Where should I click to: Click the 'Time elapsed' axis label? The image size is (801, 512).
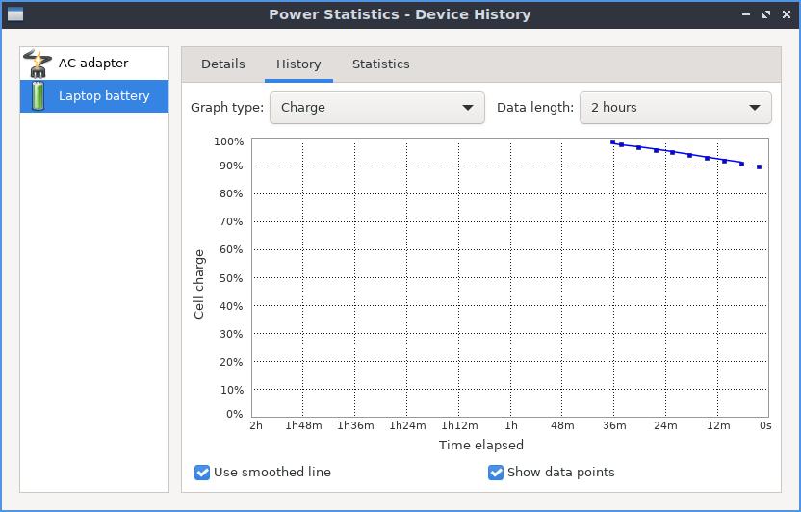[481, 446]
